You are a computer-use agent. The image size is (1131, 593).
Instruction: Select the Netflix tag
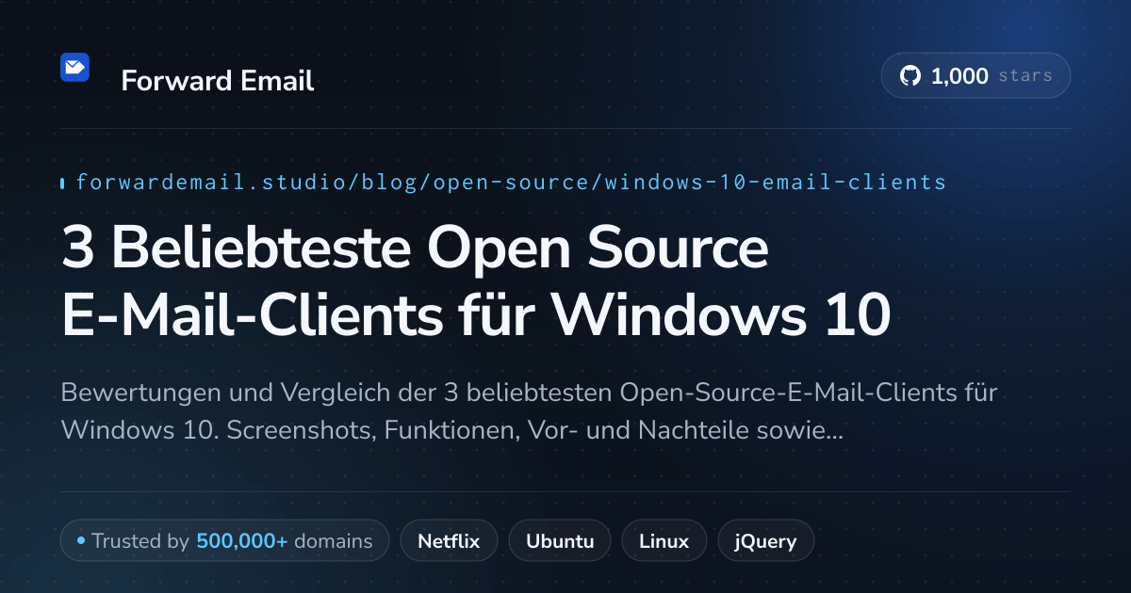tap(449, 541)
